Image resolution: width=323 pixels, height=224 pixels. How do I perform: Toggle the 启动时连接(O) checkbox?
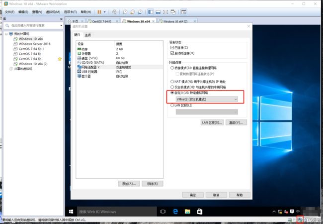tap(172, 53)
